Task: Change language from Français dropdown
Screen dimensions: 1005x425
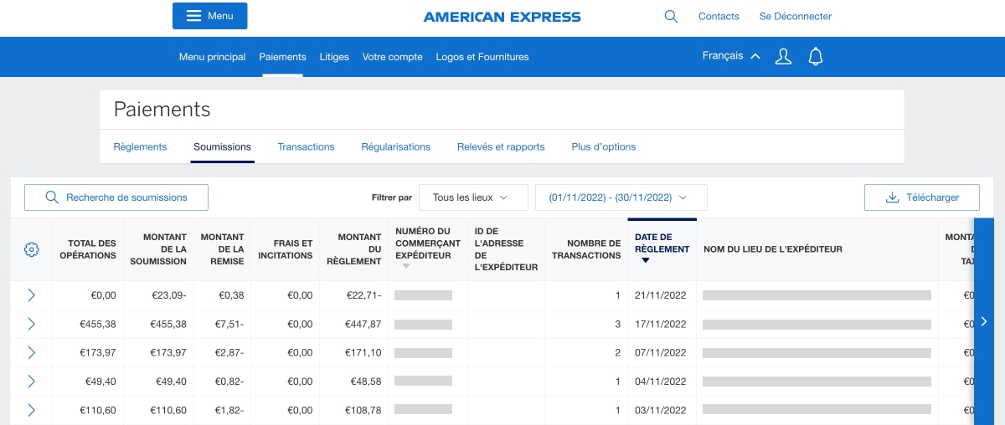Action: [731, 56]
